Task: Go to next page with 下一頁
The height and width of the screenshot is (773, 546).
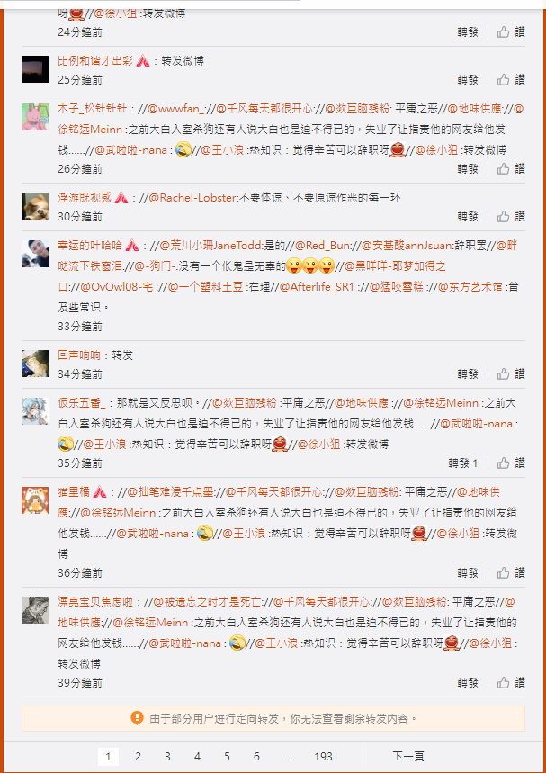Action: (x=408, y=756)
